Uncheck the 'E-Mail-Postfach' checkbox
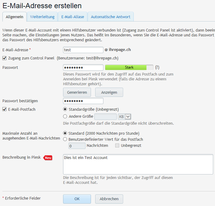 (x=5, y=109)
